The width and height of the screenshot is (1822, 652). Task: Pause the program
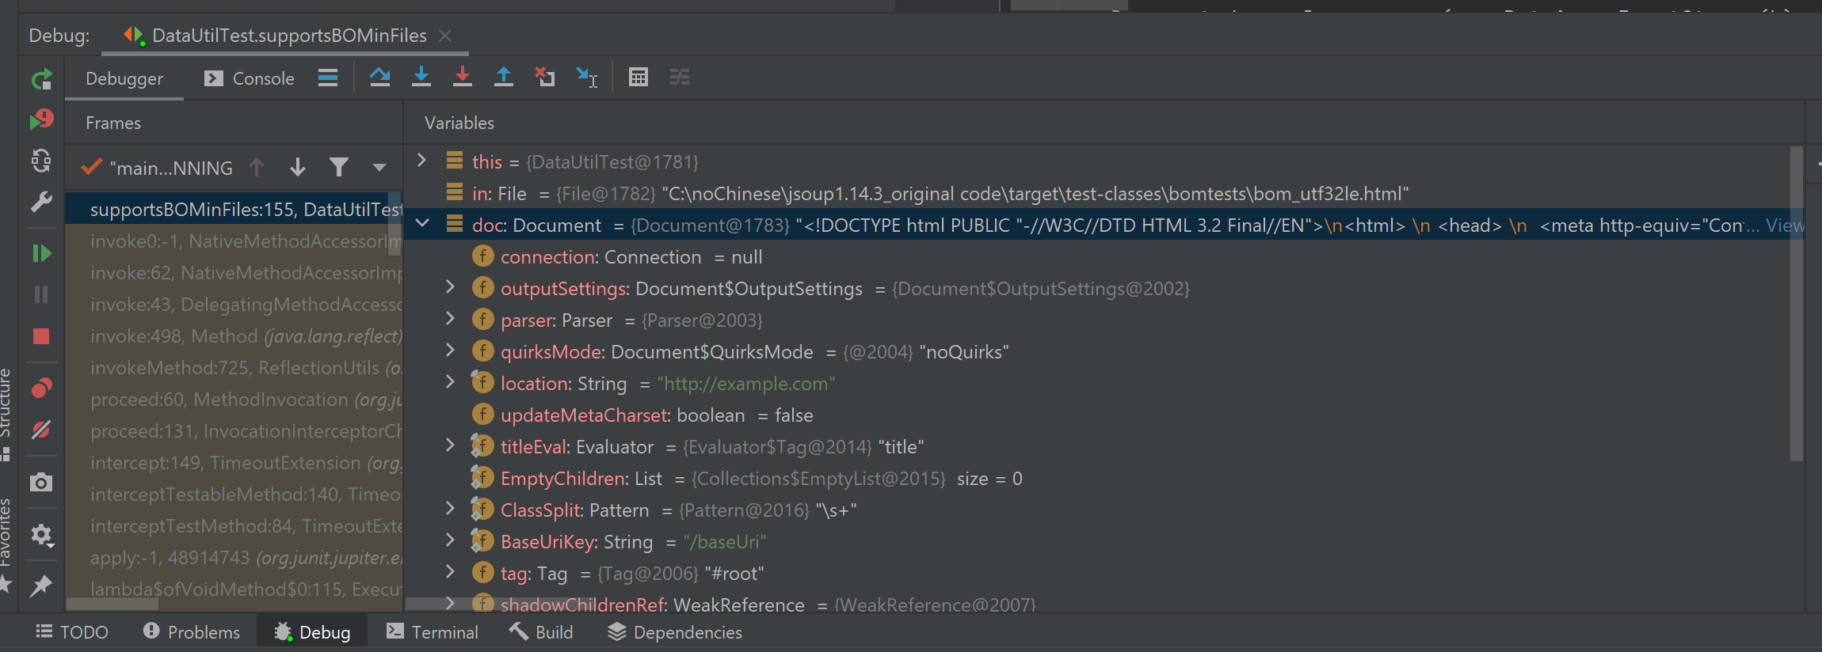41,294
